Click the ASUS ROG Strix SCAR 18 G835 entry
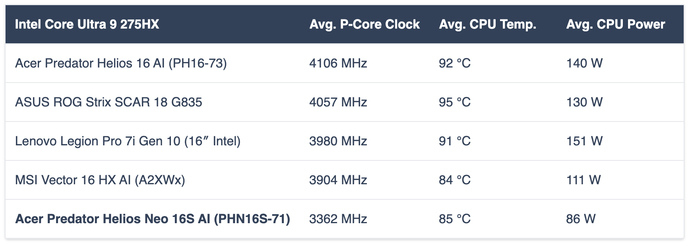694x247 pixels. [x=109, y=102]
